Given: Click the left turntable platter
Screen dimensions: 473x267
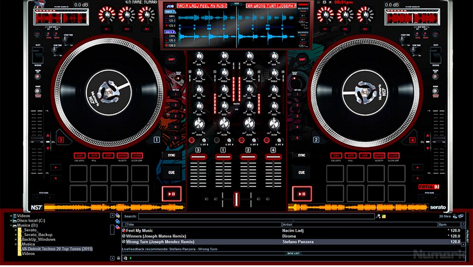Looking at the screenshot, I should [108, 92].
